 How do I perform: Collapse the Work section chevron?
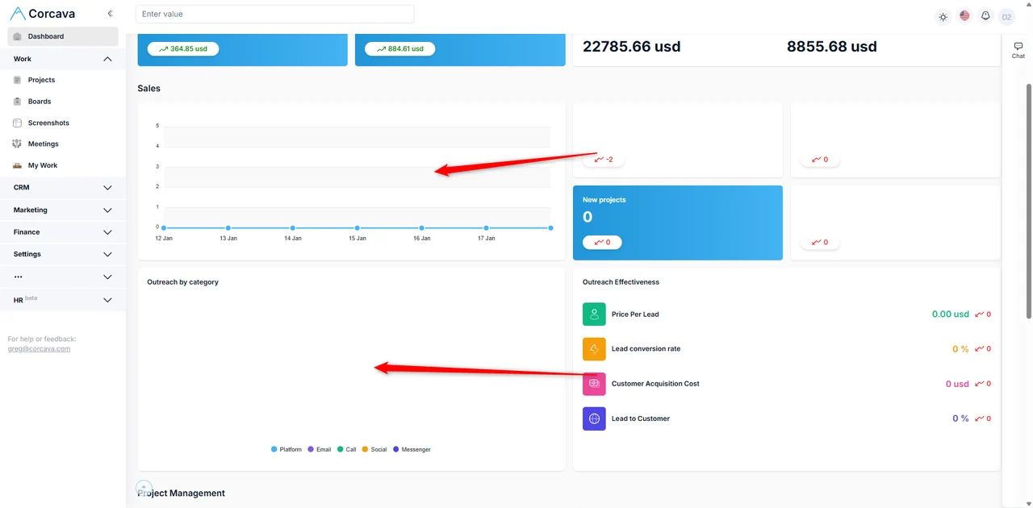(108, 59)
